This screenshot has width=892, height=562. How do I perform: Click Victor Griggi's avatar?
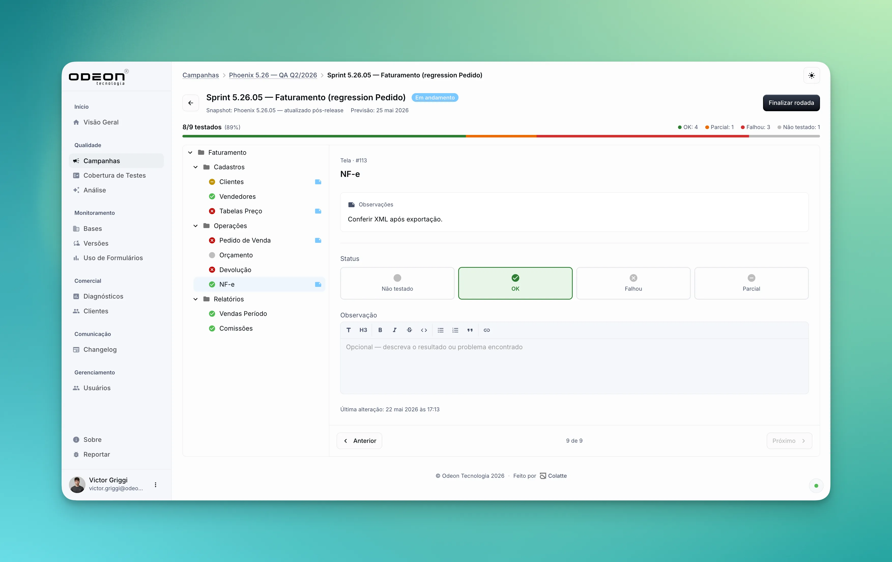coord(77,485)
